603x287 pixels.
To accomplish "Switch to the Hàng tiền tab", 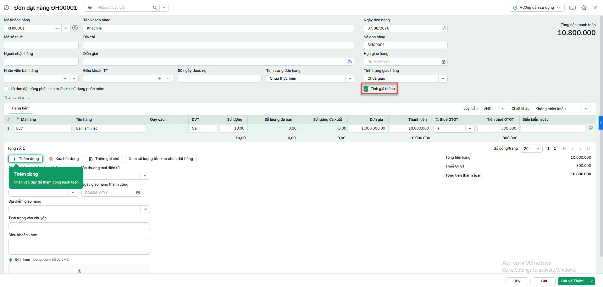I will (20, 108).
